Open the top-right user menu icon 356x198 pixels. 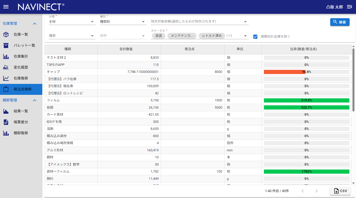point(349,7)
